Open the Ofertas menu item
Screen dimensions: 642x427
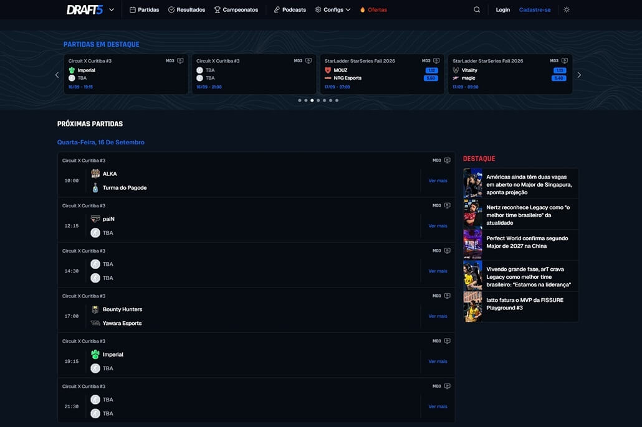[x=373, y=9]
